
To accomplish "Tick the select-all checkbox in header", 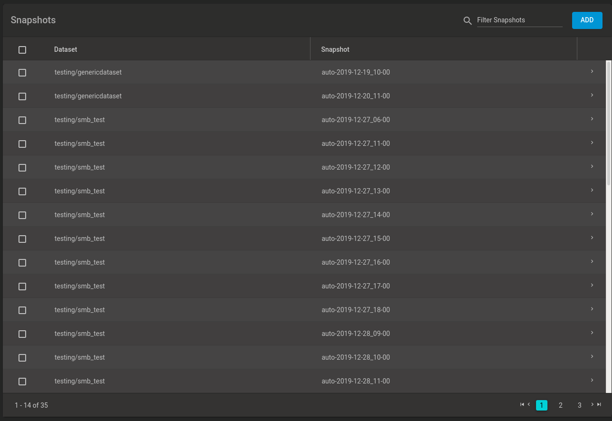I will (x=22, y=50).
